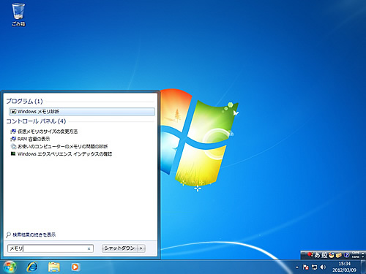The height and width of the screenshot is (274, 366).
Task: Click the language bar help question-mark icon
Action: [x=346, y=255]
